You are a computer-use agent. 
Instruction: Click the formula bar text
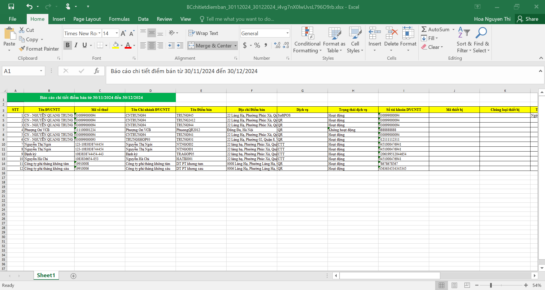coord(184,71)
